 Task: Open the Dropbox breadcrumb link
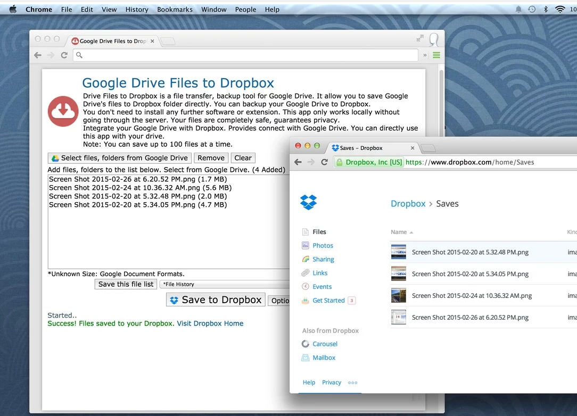[408, 203]
